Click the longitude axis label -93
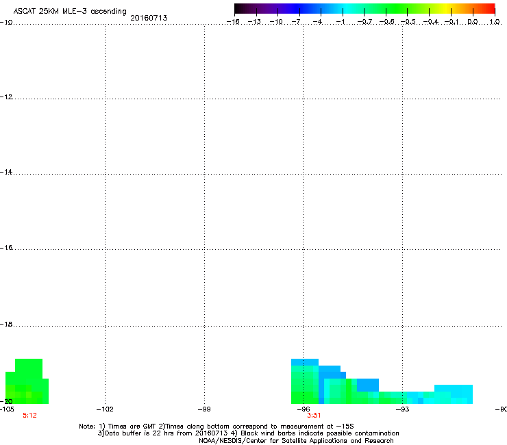Screen dimensions: 507x445 (403, 409)
